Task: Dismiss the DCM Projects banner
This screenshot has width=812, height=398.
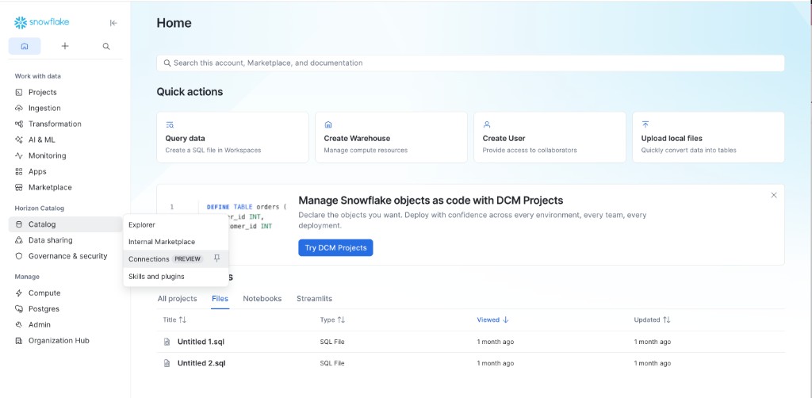Action: coord(774,195)
